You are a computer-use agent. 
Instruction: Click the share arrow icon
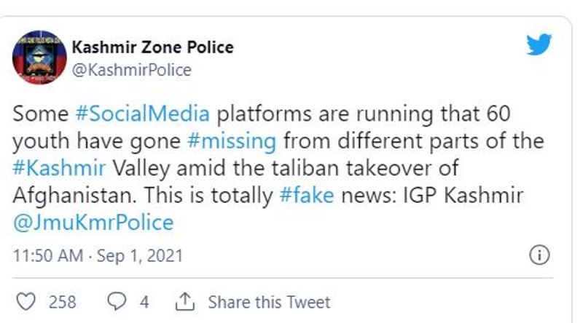click(x=185, y=301)
